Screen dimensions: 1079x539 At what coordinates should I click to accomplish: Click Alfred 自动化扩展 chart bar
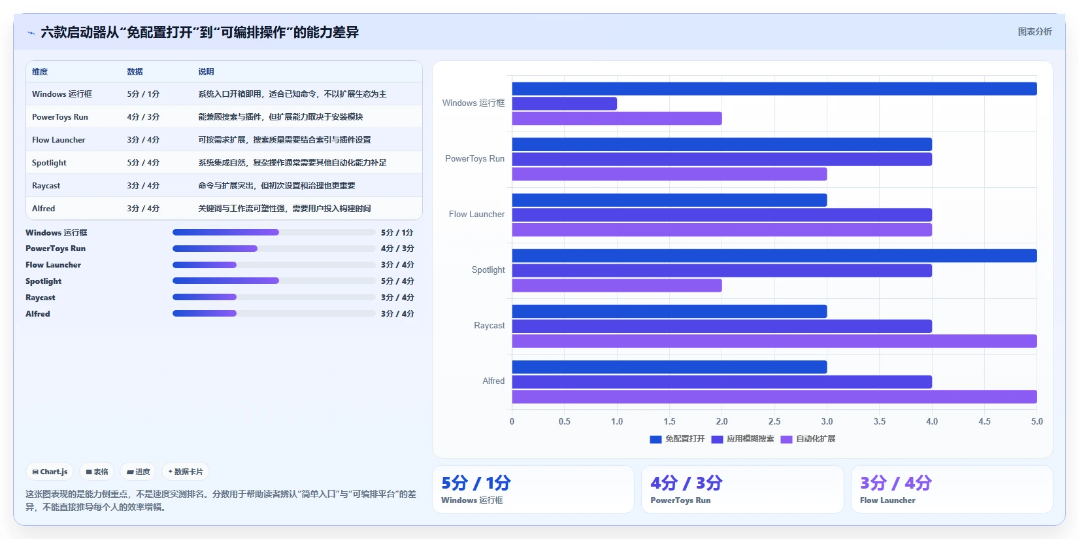tap(774, 396)
